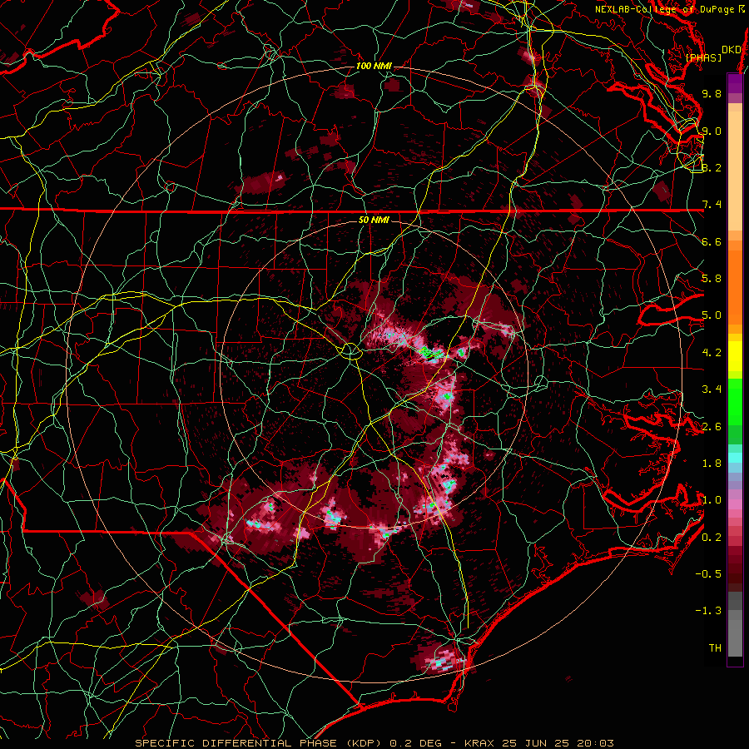Pick the yellow band of the color bar

tap(735, 356)
